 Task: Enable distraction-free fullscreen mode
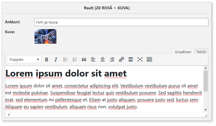coord(140,59)
